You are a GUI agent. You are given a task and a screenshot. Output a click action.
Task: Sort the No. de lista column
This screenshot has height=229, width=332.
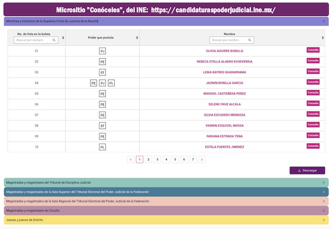click(63, 37)
